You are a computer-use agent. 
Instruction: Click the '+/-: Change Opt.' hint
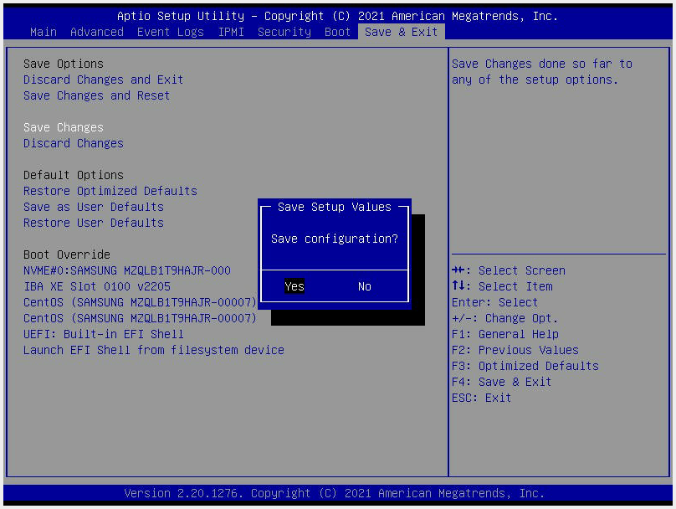point(504,318)
